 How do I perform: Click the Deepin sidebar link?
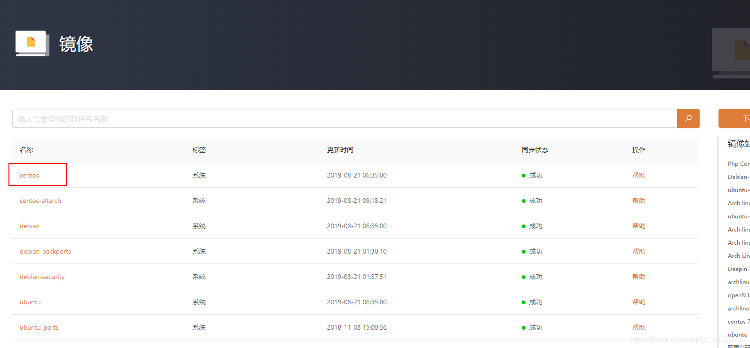point(738,269)
